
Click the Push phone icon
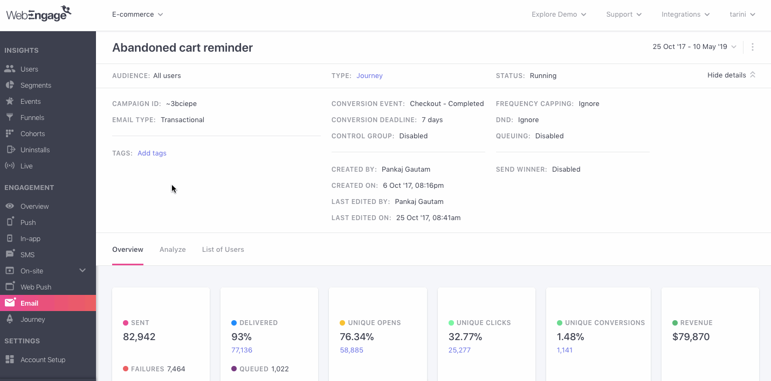click(10, 222)
